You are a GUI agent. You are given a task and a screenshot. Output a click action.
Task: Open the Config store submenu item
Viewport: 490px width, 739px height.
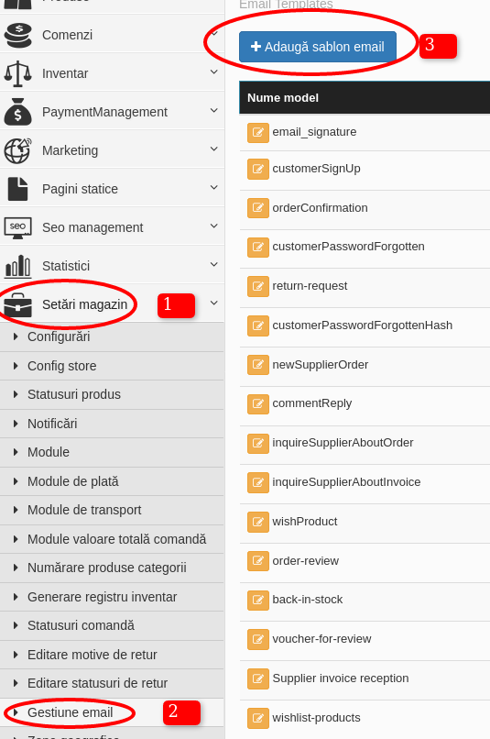[112, 366]
